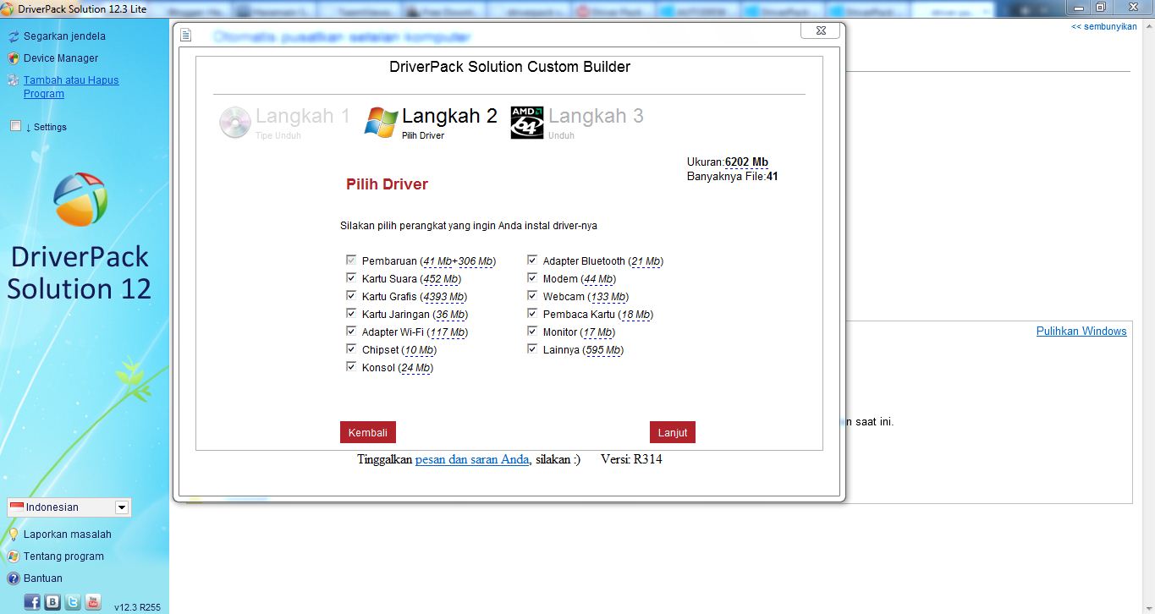The width and height of the screenshot is (1155, 614).
Task: Click the Langkah 1 disc icon
Action: (x=235, y=123)
